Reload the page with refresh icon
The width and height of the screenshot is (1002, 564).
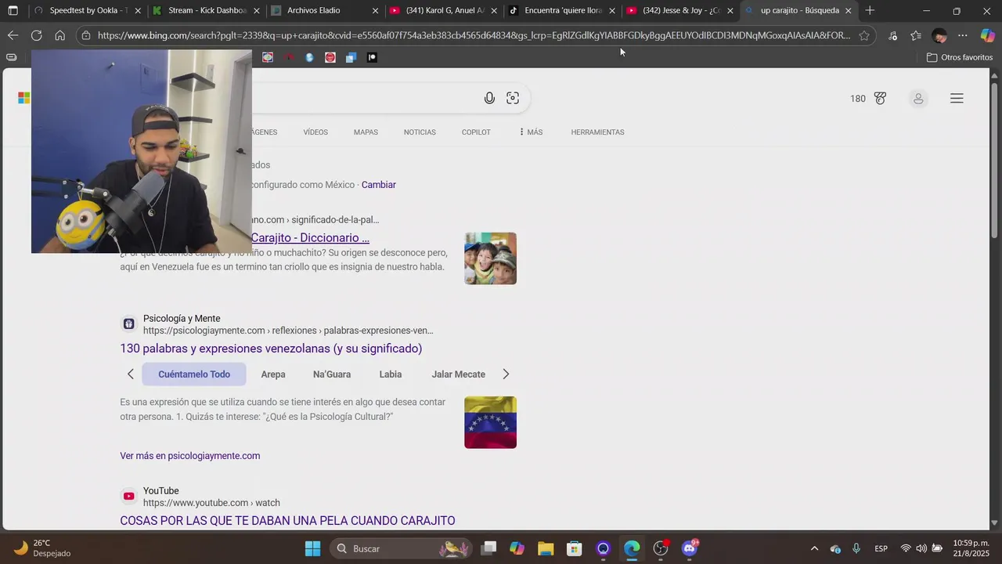tap(36, 35)
